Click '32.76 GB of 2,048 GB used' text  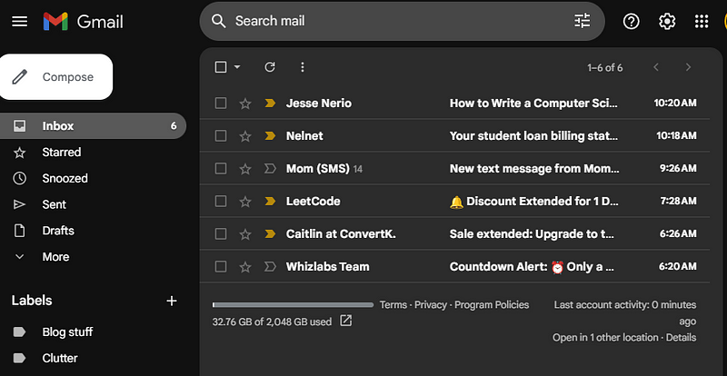(272, 322)
